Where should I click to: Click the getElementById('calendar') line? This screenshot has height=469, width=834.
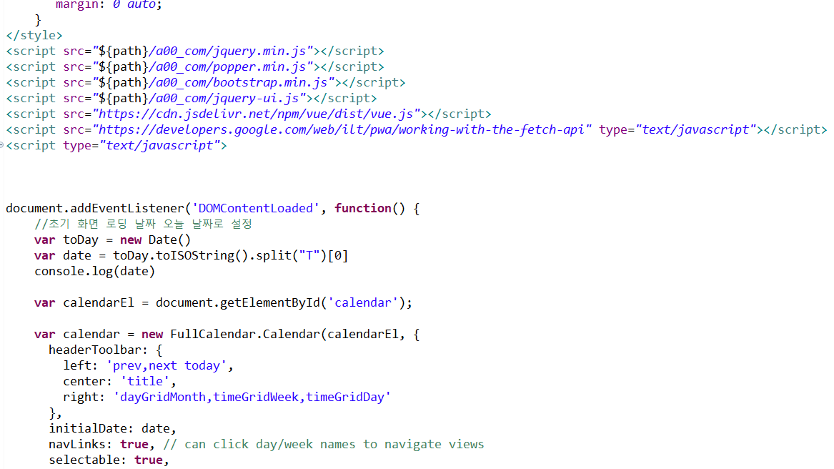coord(223,302)
